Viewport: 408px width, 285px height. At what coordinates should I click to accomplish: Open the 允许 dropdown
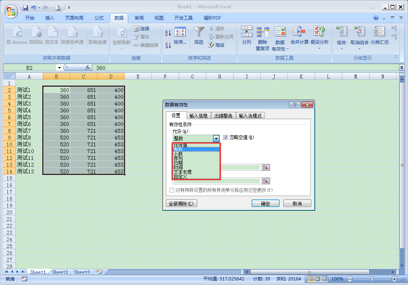coord(216,138)
